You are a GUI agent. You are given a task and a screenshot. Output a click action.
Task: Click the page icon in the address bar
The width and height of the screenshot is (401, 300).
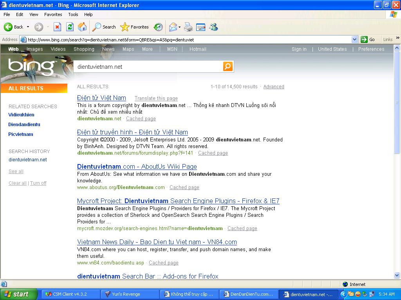23,39
